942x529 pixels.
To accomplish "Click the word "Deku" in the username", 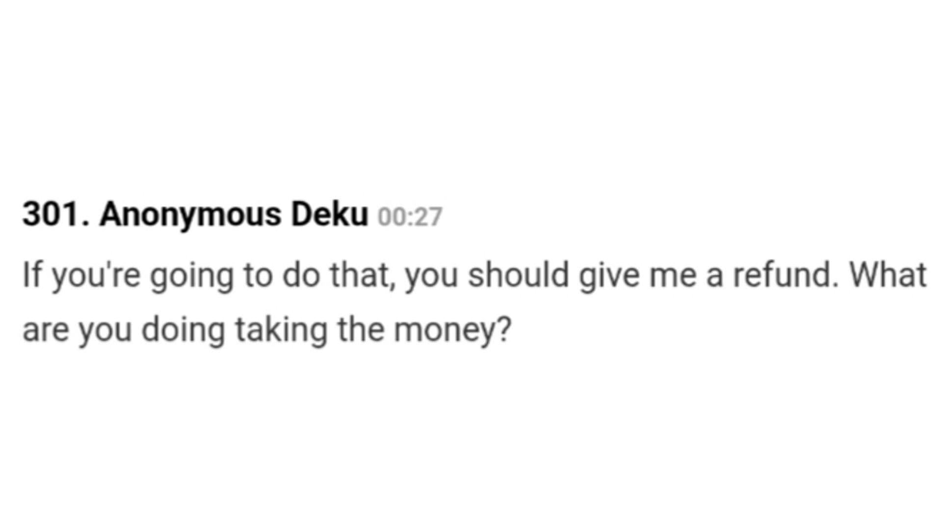I will (329, 215).
